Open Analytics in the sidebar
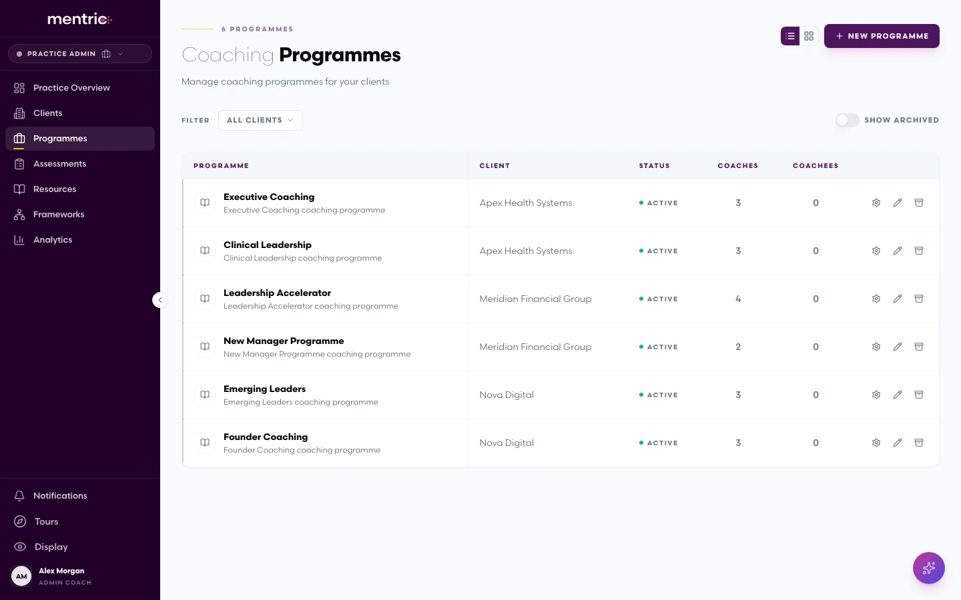Image resolution: width=961 pixels, height=600 pixels. click(x=80, y=240)
